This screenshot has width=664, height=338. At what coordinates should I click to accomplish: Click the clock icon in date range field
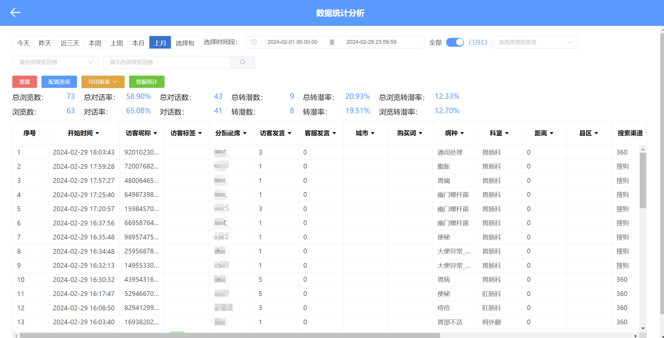pos(254,42)
